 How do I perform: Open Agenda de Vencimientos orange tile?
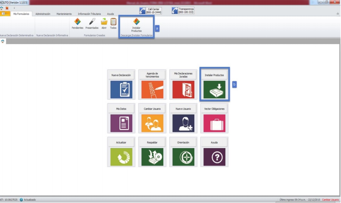click(152, 89)
